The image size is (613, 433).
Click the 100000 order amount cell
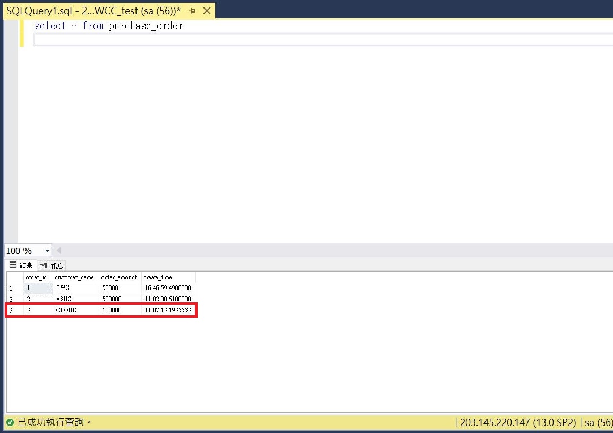point(120,310)
